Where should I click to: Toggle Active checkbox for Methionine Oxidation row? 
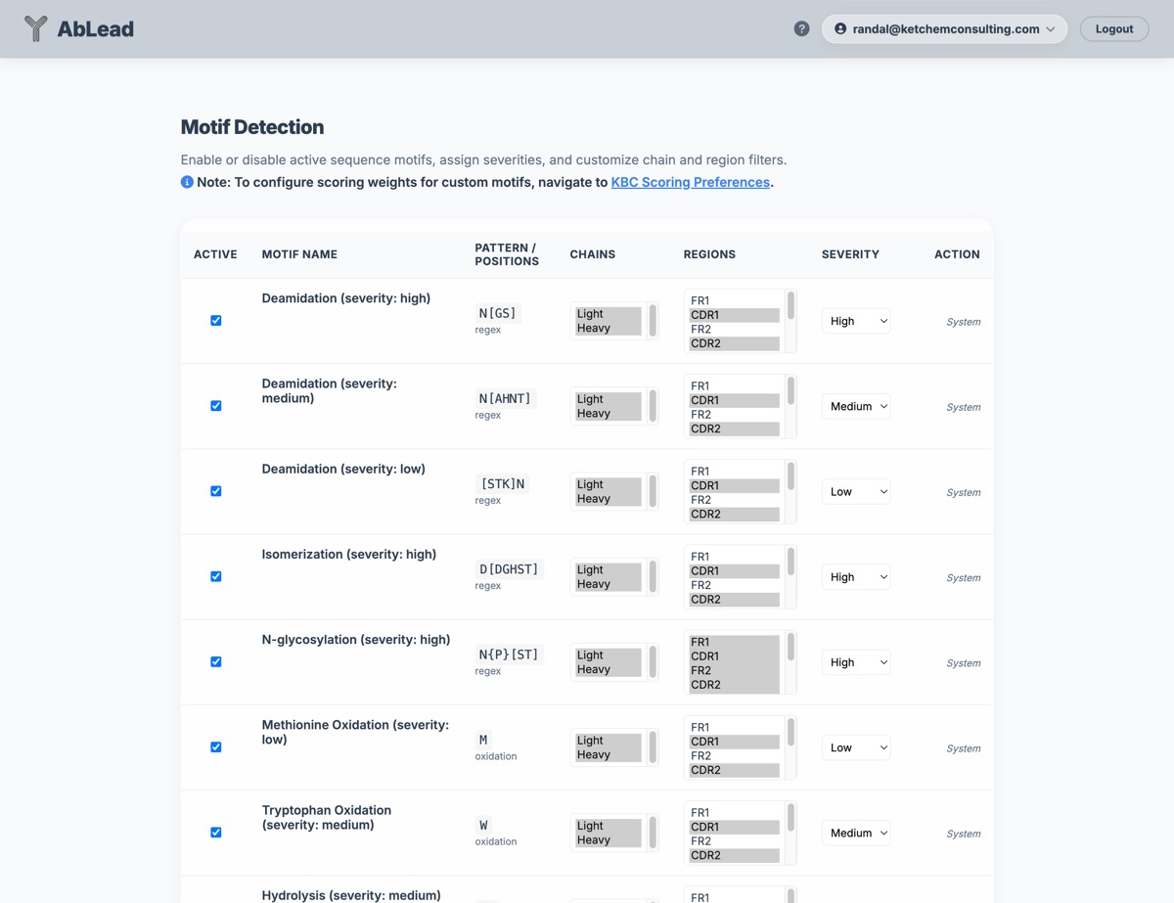tap(216, 747)
